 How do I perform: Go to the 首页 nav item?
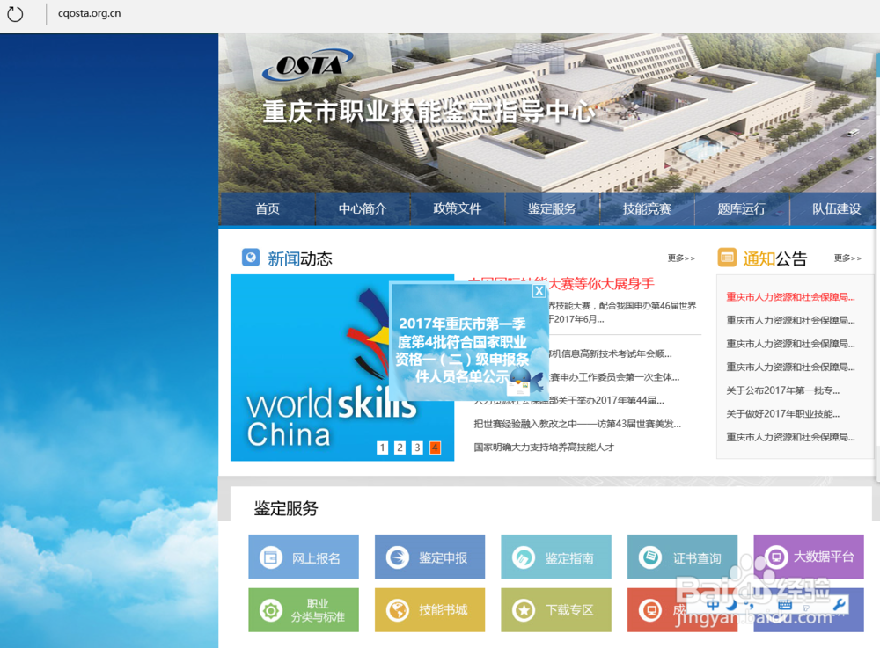coord(268,208)
